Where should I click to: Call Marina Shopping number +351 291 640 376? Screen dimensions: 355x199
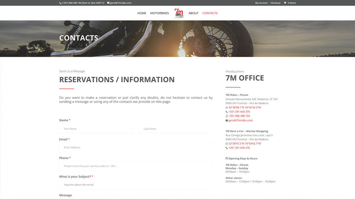click(239, 148)
